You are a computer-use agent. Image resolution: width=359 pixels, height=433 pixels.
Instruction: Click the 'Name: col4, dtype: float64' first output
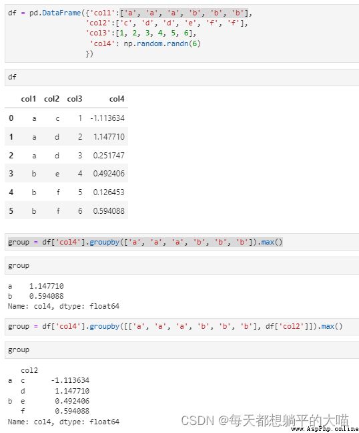63,306
